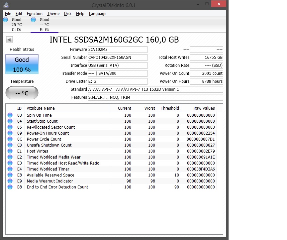Screen dimensions: 287x240
Task: Click Total Host Writes value 16755 GB
Action: (x=207, y=58)
